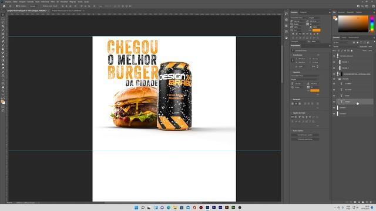Open the layer blend mode dropdown
The height and width of the screenshot is (211, 376).
tap(345, 47)
